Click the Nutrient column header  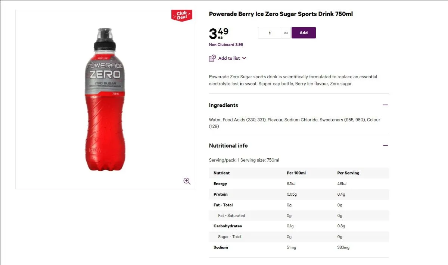pos(222,173)
